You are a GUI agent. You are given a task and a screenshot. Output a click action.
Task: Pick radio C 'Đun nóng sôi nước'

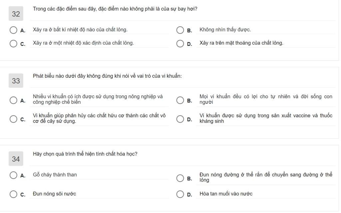13,194
